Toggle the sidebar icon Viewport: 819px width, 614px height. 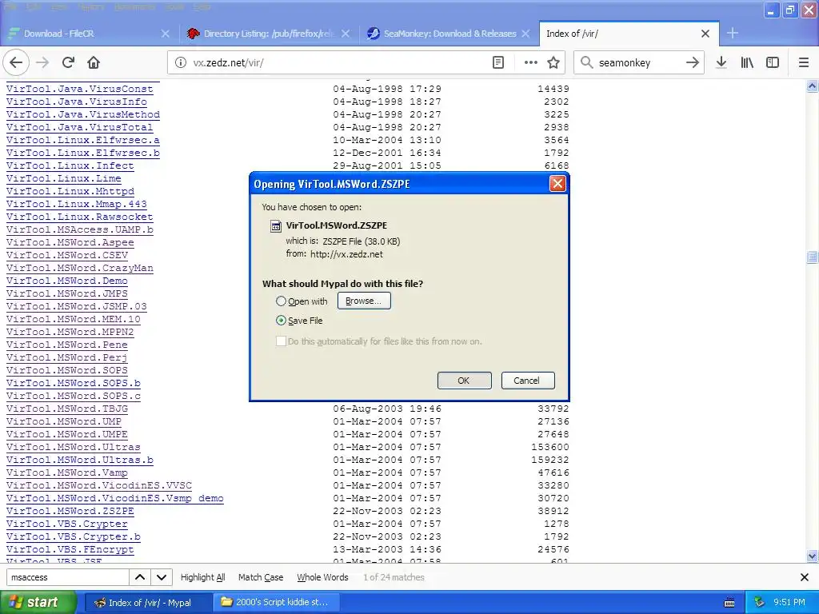(x=773, y=62)
